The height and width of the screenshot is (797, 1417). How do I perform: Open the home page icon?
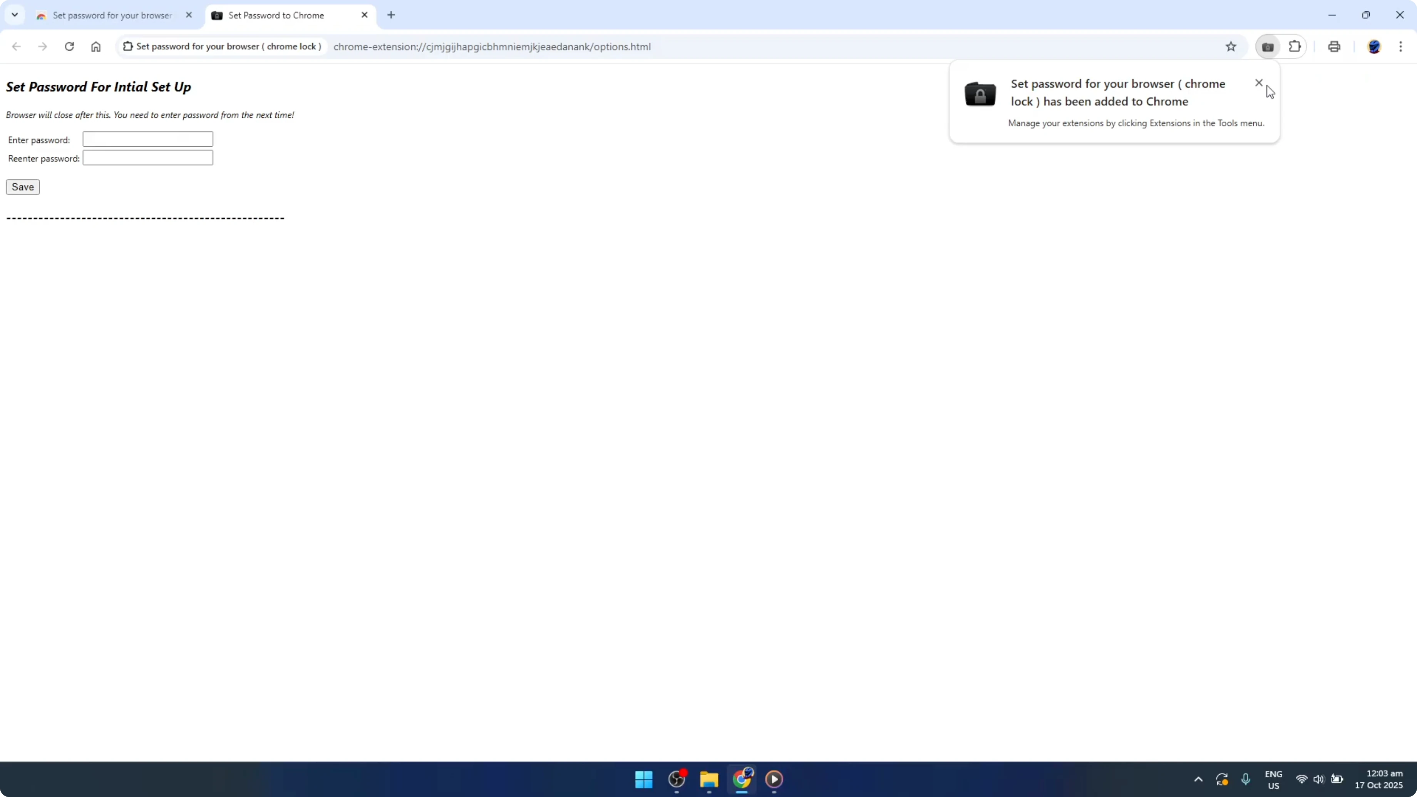pos(96,46)
